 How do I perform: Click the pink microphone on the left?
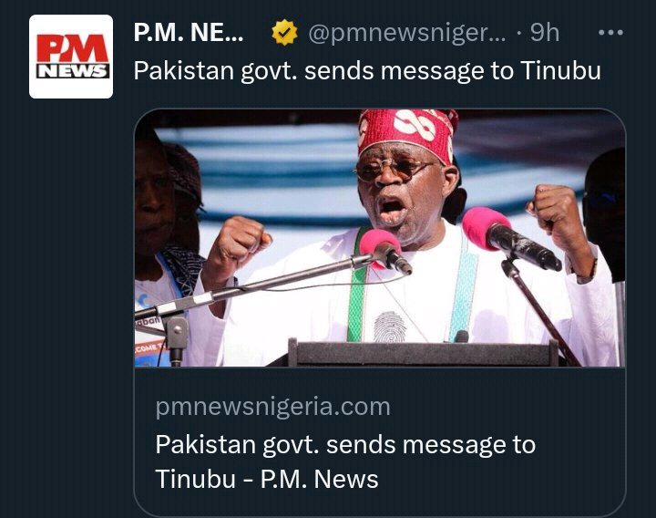pos(379,246)
